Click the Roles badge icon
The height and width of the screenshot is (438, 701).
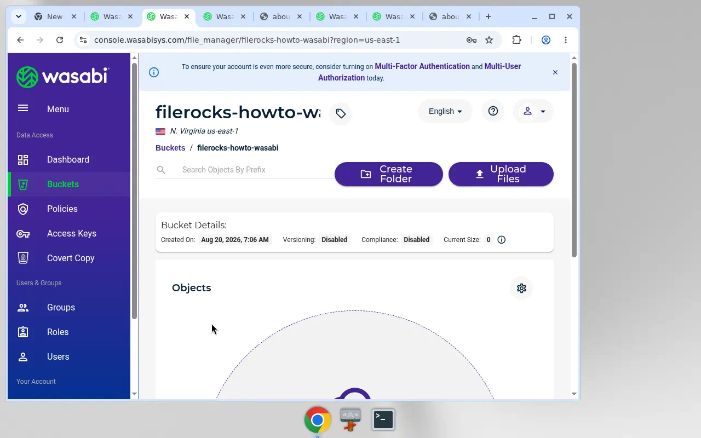click(x=23, y=332)
